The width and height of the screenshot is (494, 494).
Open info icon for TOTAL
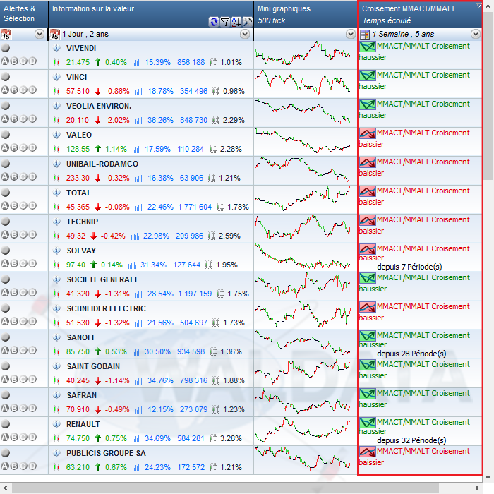point(56,193)
